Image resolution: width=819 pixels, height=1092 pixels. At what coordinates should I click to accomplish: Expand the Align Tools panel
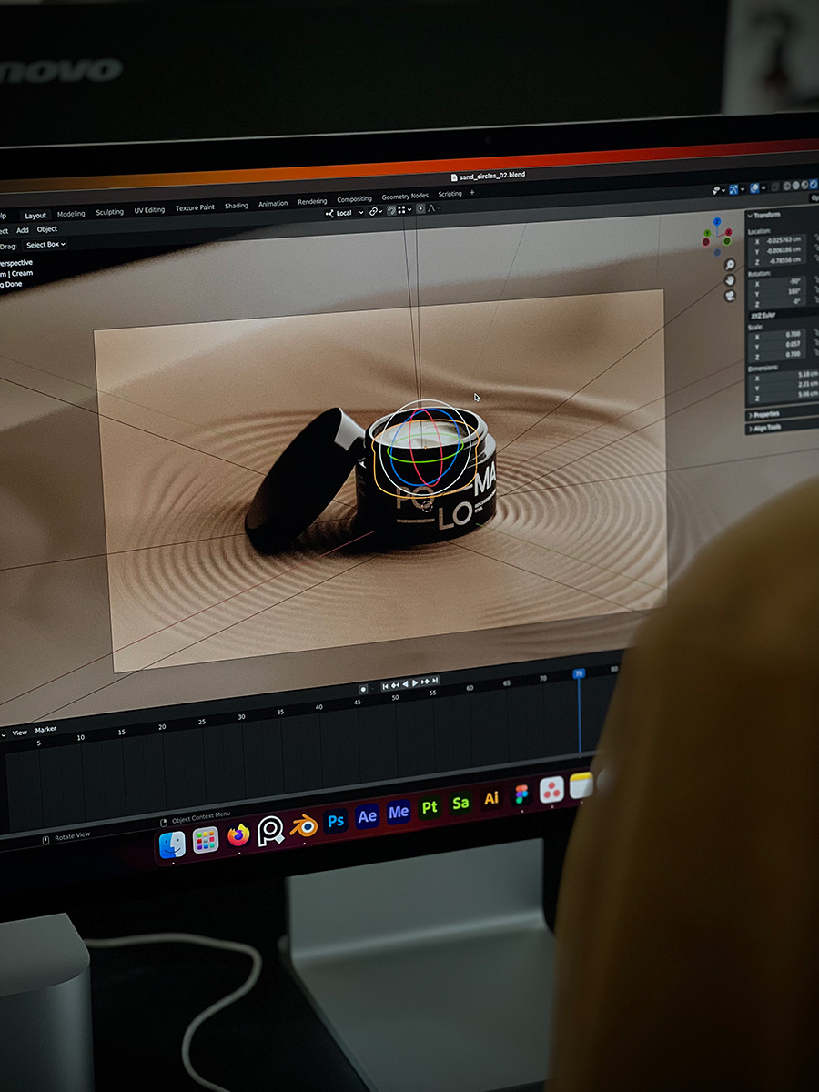(x=764, y=427)
